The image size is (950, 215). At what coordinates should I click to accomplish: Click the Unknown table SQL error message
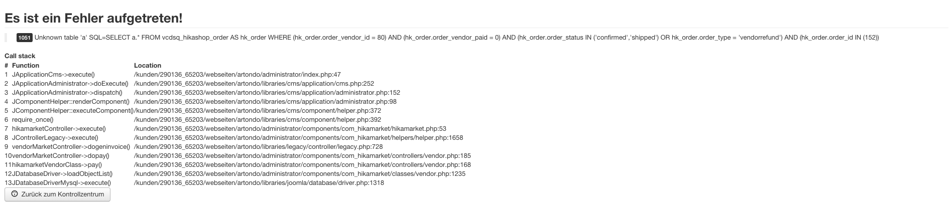click(456, 38)
